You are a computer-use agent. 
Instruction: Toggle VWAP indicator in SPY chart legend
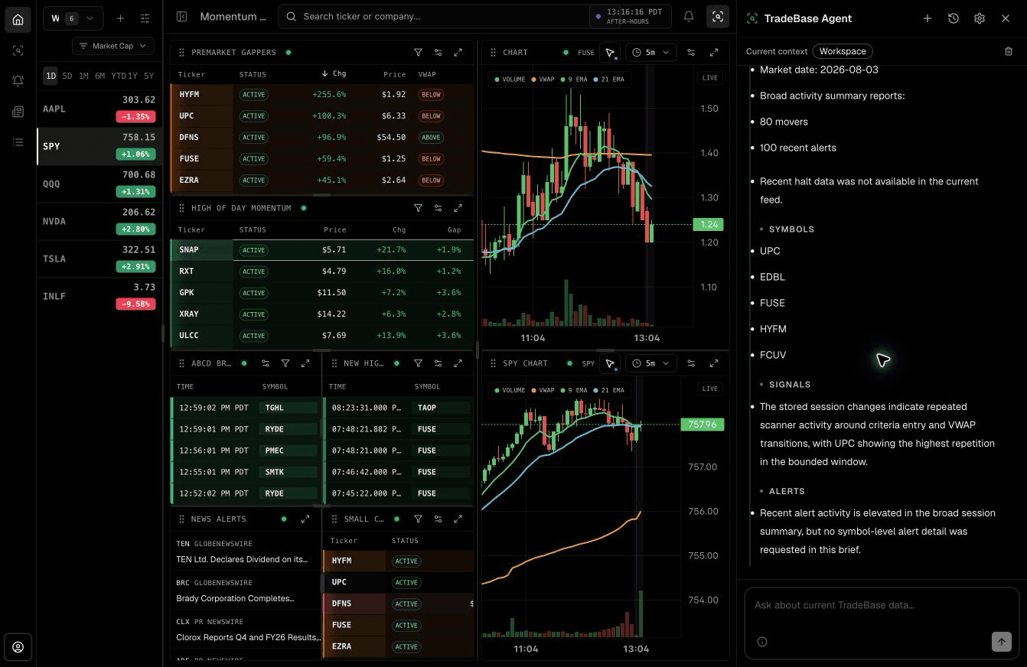(543, 390)
